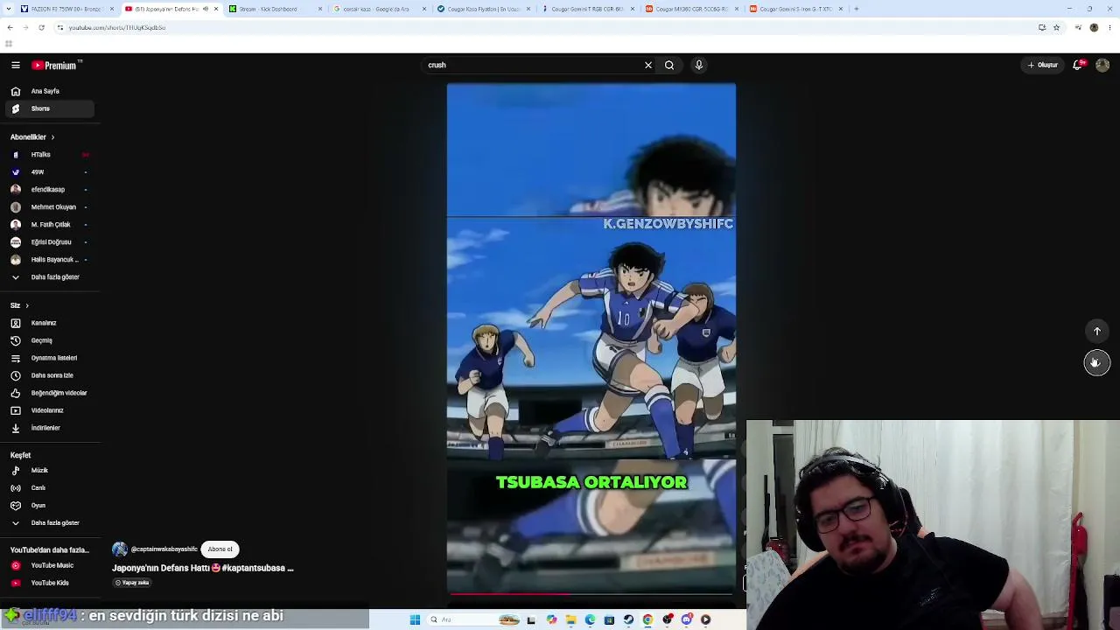Select Shorts in the sidebar
Image resolution: width=1120 pixels, height=630 pixels.
click(50, 108)
